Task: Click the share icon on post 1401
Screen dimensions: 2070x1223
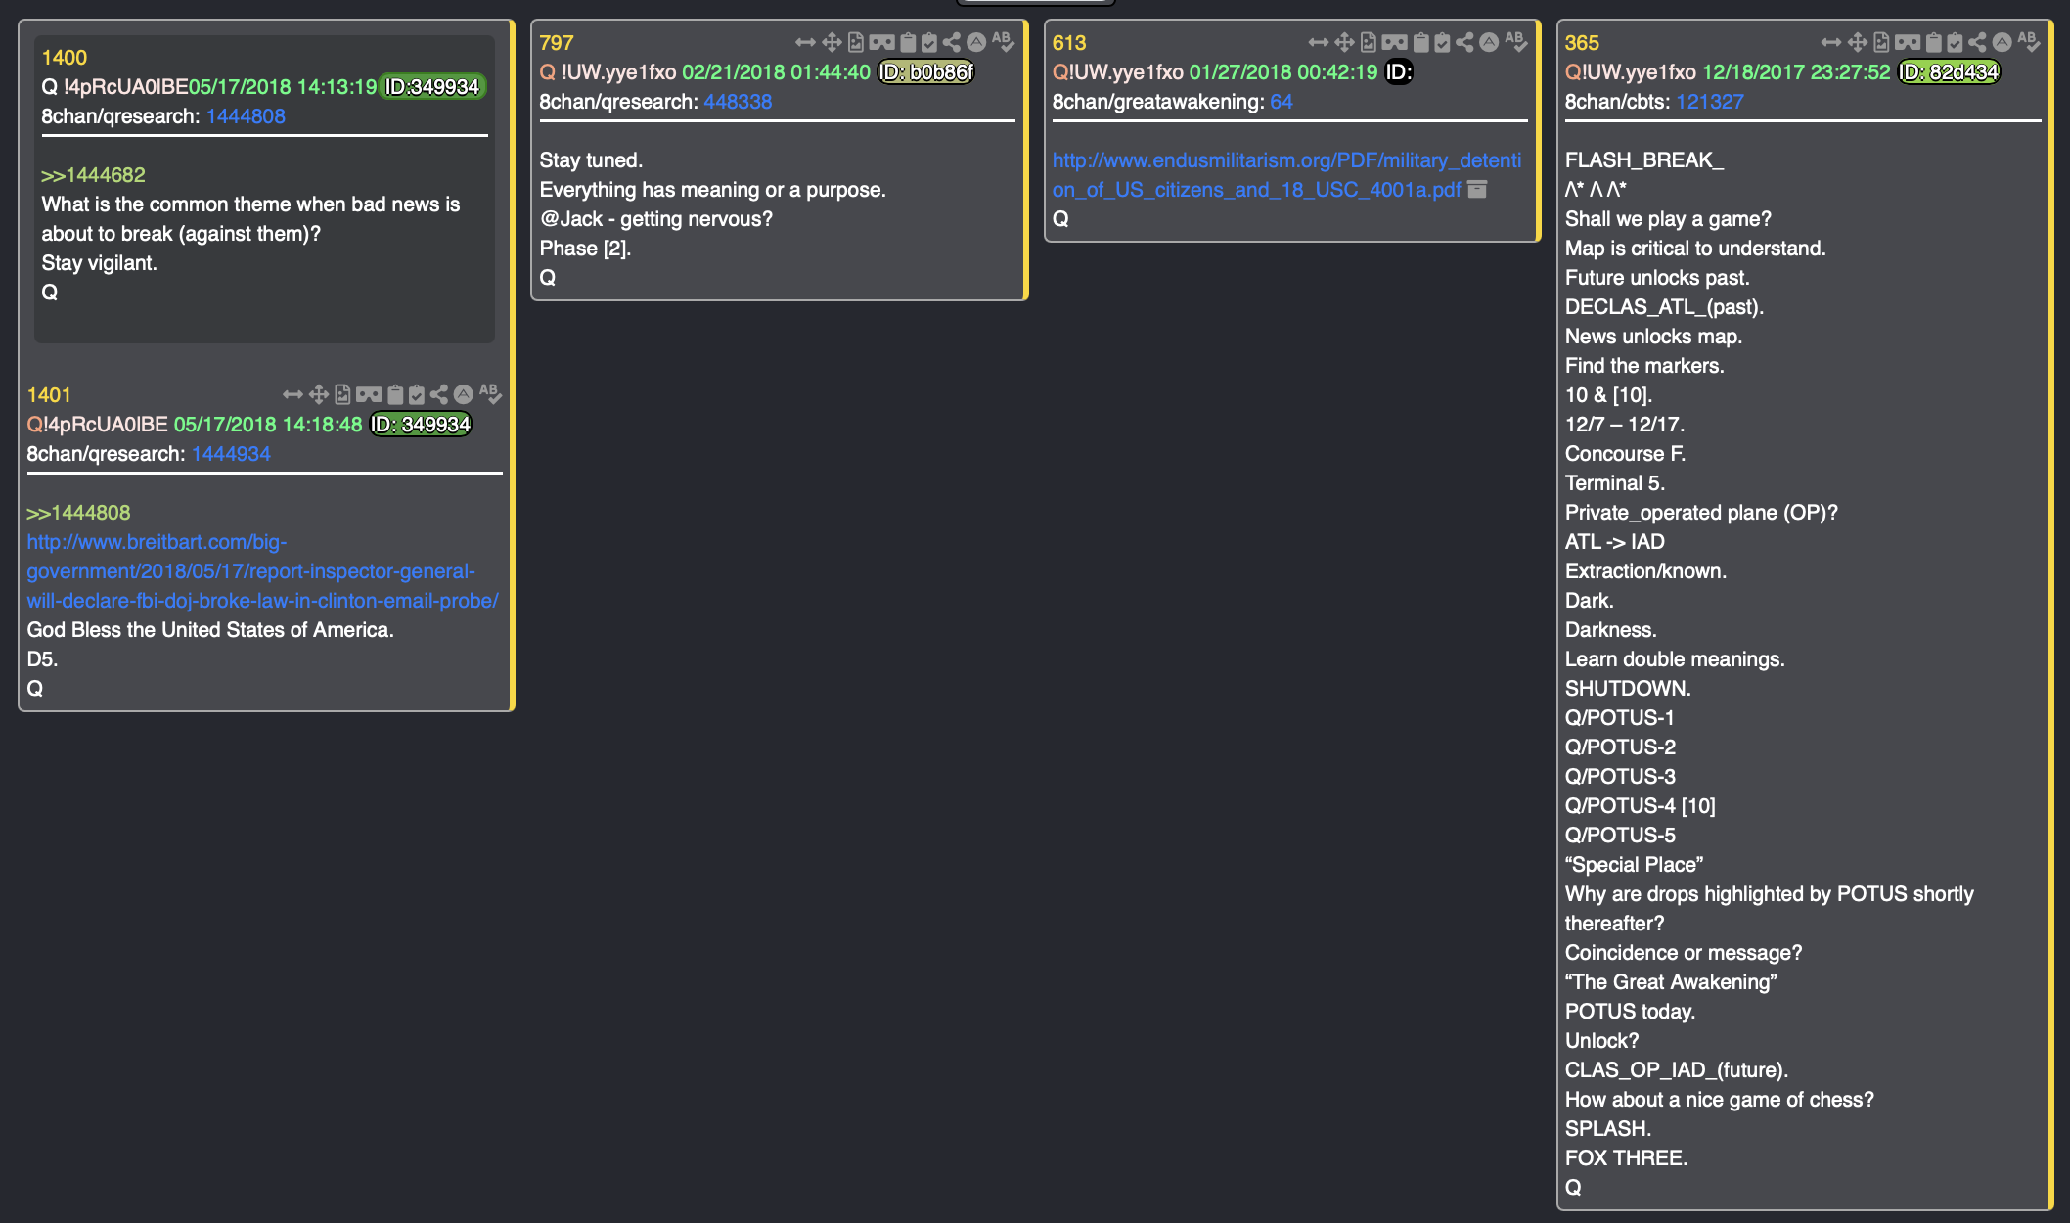Action: click(x=439, y=394)
